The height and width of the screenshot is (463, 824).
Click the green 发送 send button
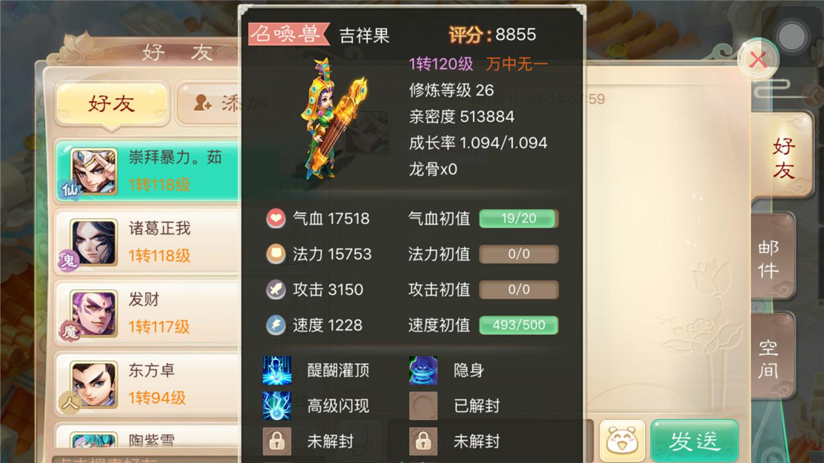coord(694,440)
